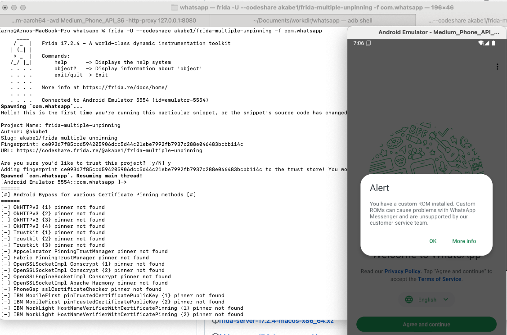Switch to the adb shell terminal tab
Screen dimensions: 507x335
click(x=313, y=20)
